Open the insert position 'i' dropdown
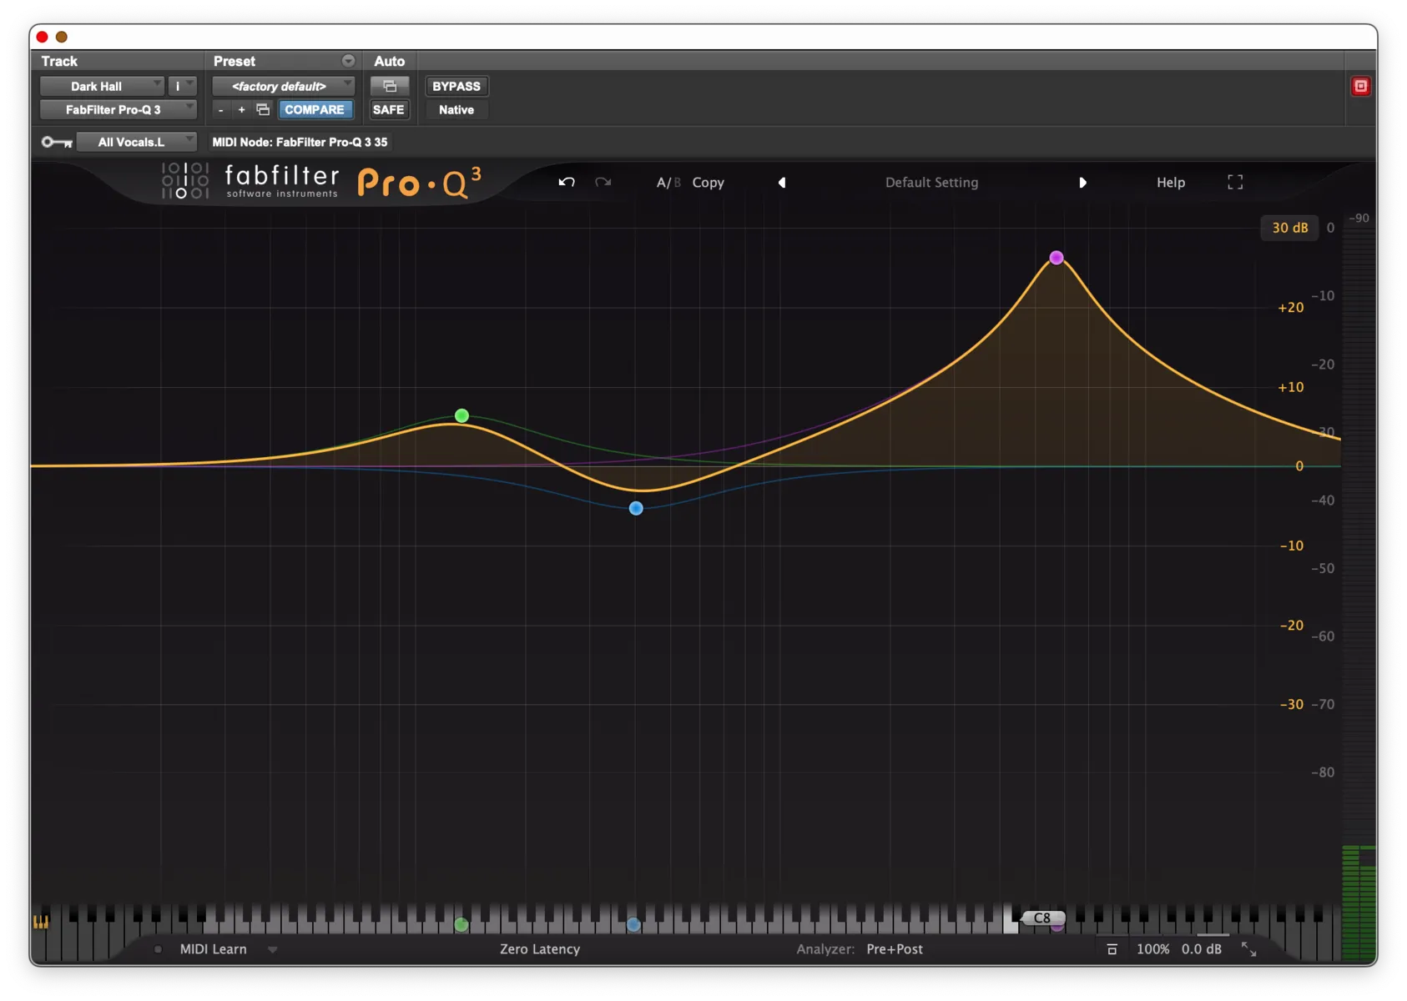Screen dimensions: 1407x1001 (182, 86)
